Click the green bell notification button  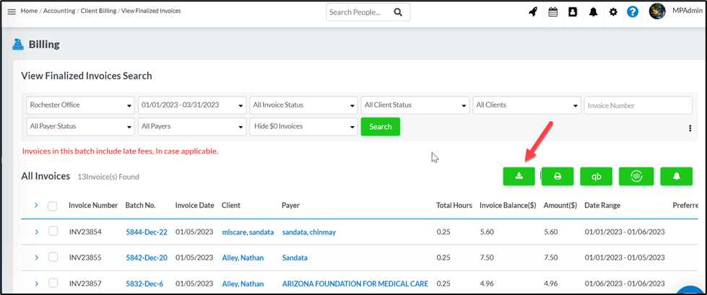(x=676, y=176)
